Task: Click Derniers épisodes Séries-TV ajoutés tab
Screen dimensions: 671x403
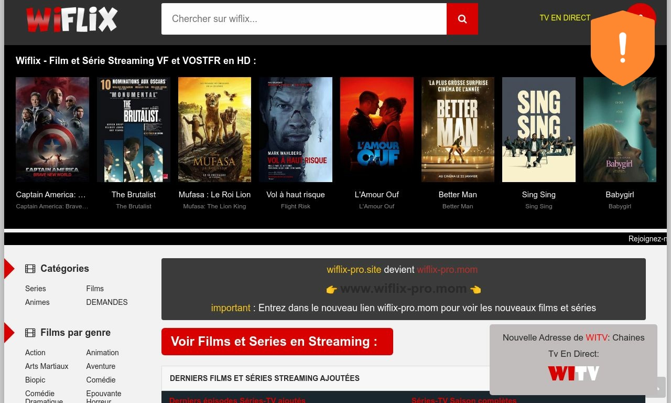Action: coord(237,400)
